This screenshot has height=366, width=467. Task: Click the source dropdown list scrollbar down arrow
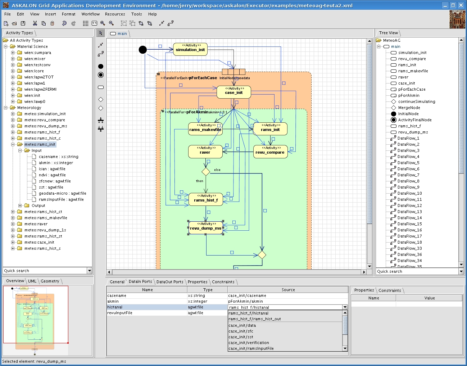pyautogui.click(x=345, y=348)
